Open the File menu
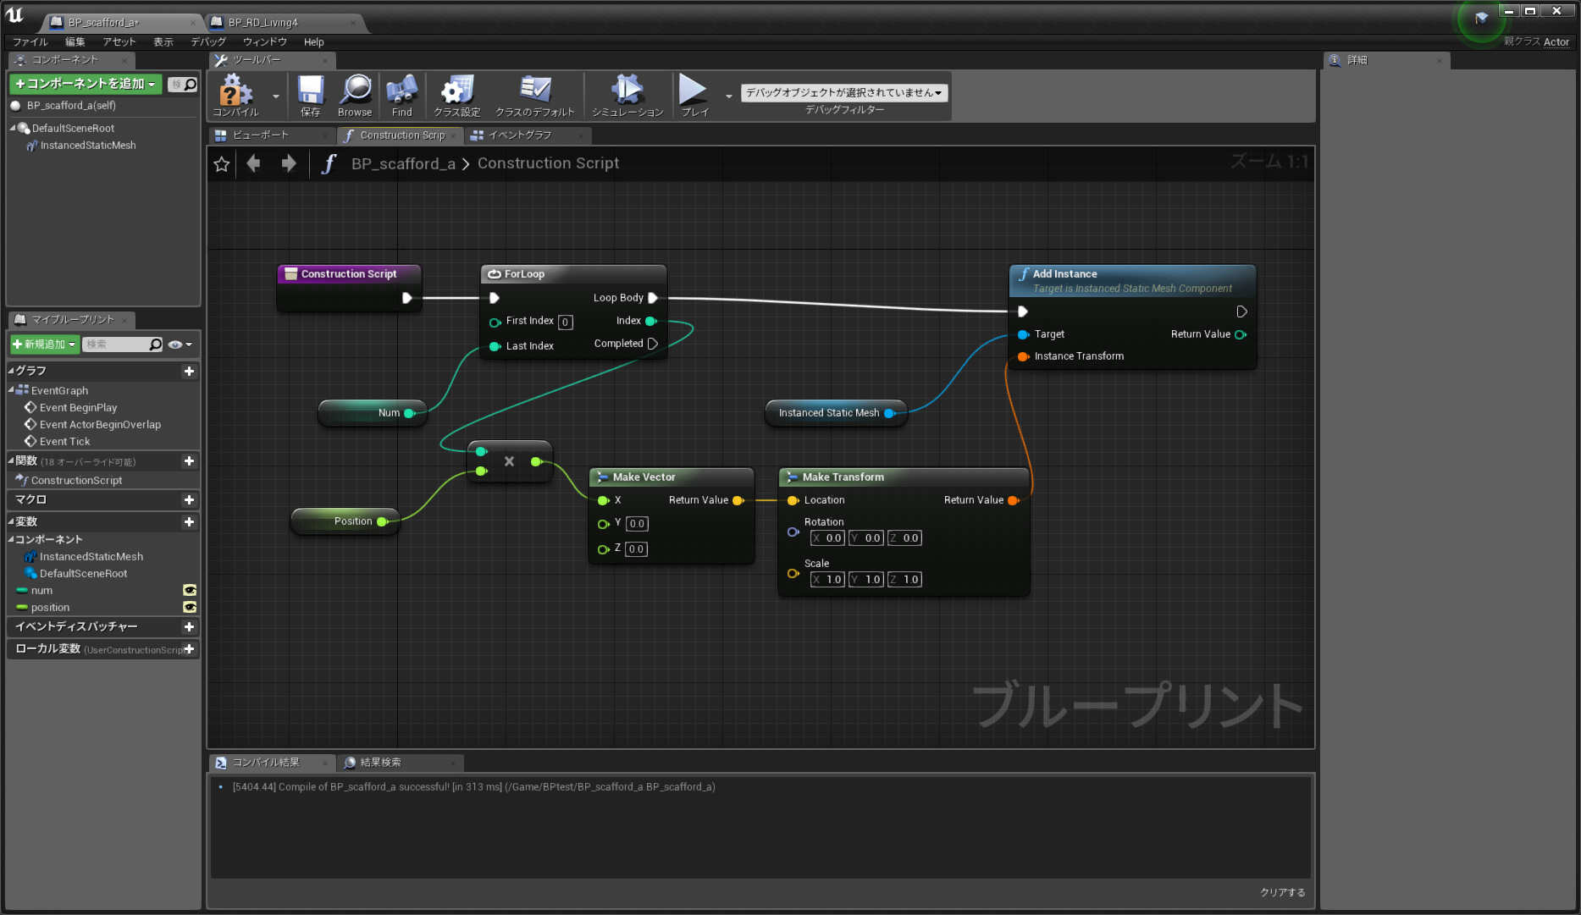1581x915 pixels. [30, 42]
